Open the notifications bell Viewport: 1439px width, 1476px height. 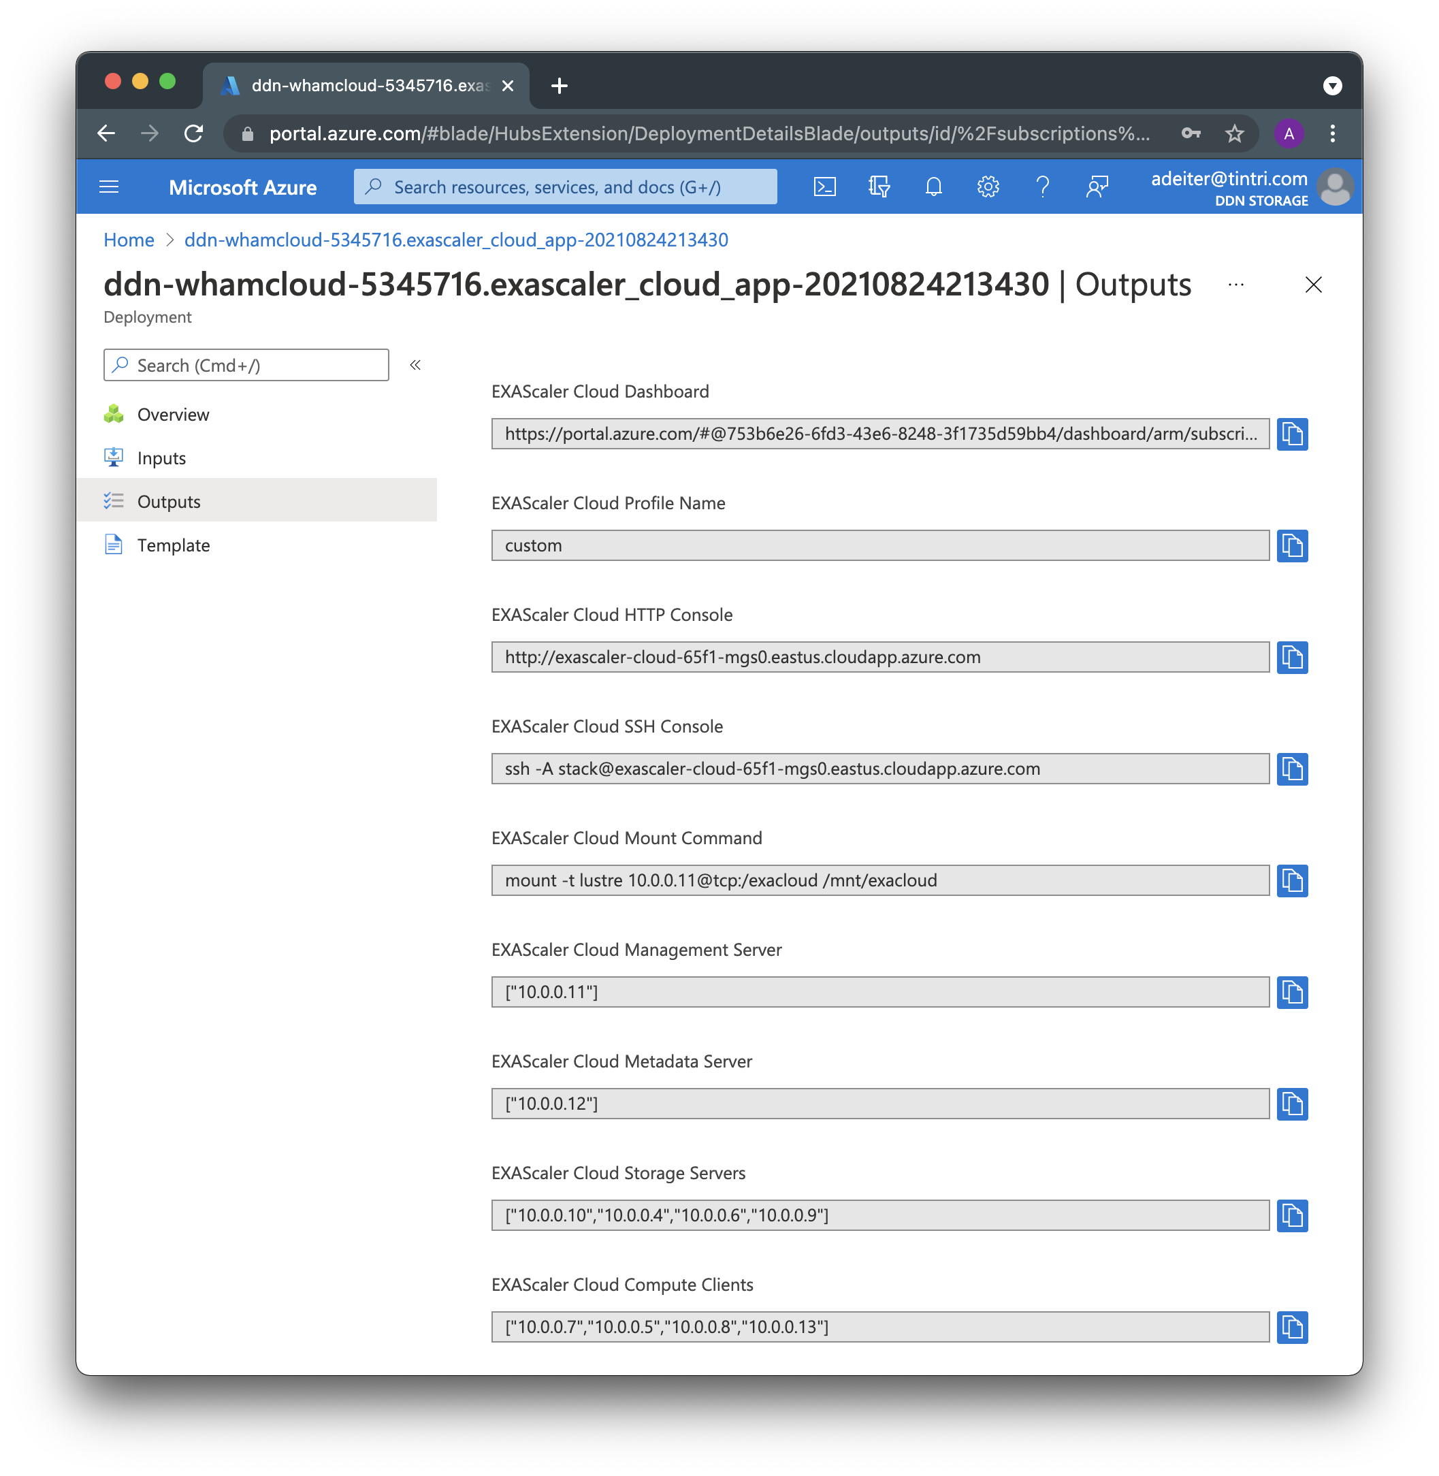coord(933,187)
